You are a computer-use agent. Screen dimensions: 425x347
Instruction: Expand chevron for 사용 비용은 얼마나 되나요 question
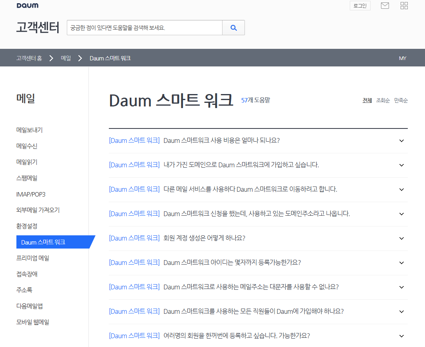click(401, 141)
